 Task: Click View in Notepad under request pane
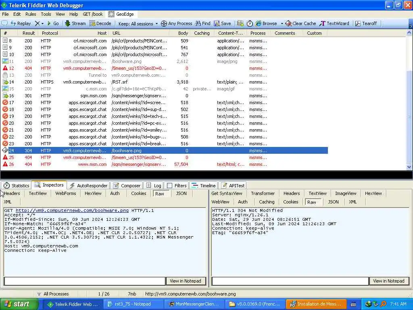(186, 281)
